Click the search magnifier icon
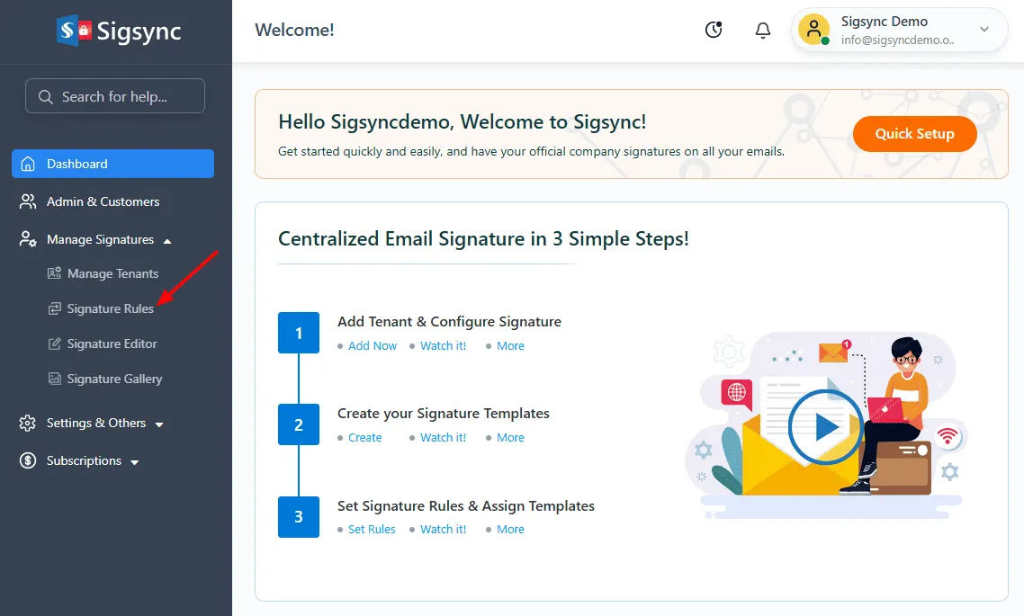The width and height of the screenshot is (1024, 616). [45, 96]
